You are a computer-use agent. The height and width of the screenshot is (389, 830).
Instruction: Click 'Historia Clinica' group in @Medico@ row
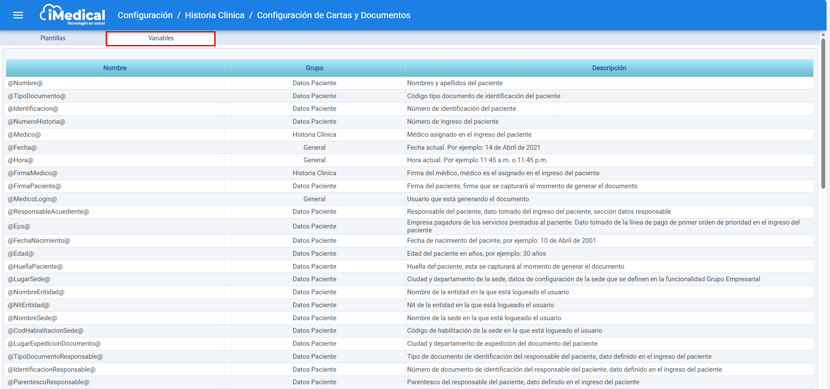pos(314,135)
